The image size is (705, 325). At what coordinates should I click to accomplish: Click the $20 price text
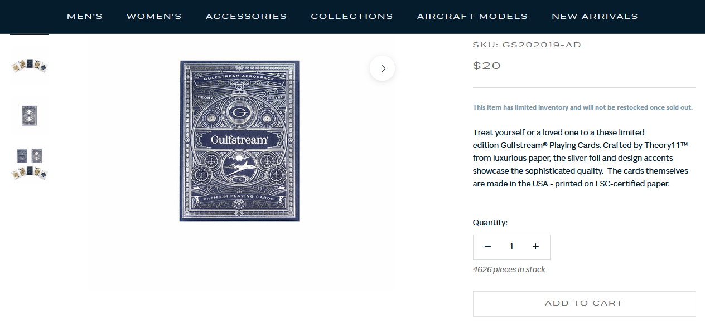pos(487,66)
